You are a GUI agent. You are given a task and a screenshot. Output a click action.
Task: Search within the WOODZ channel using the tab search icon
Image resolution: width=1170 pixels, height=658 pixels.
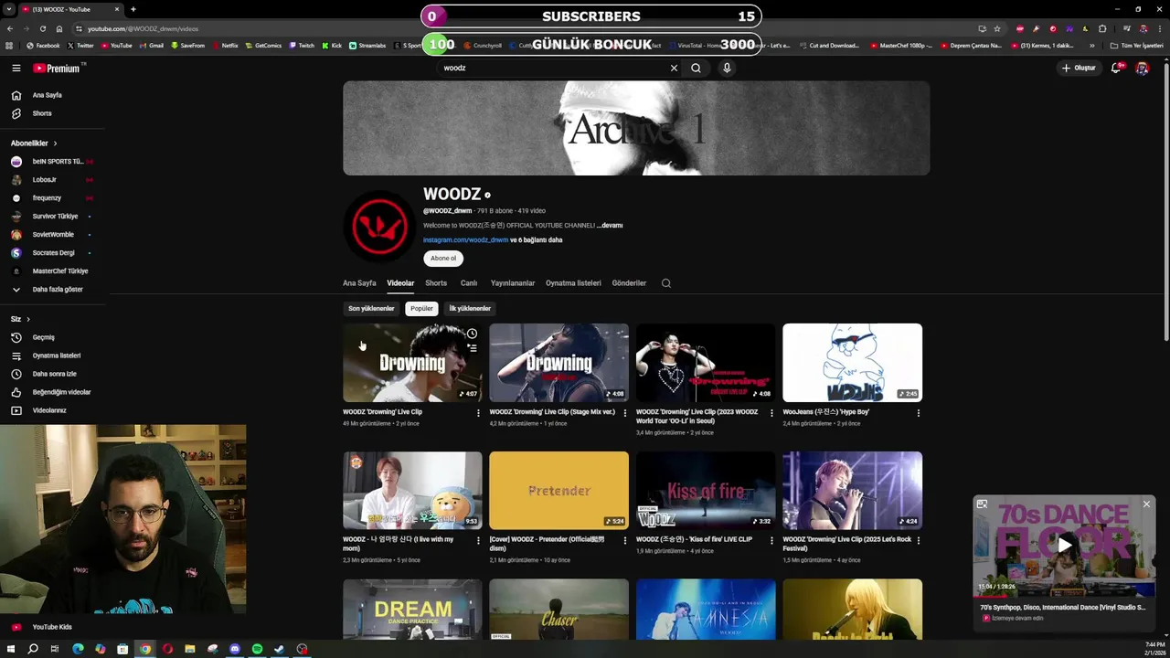tap(665, 283)
